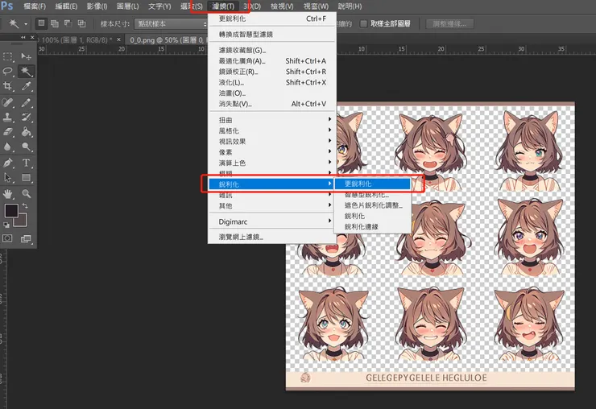Open the Magic Wand tool preset picker arrow

tap(26, 24)
